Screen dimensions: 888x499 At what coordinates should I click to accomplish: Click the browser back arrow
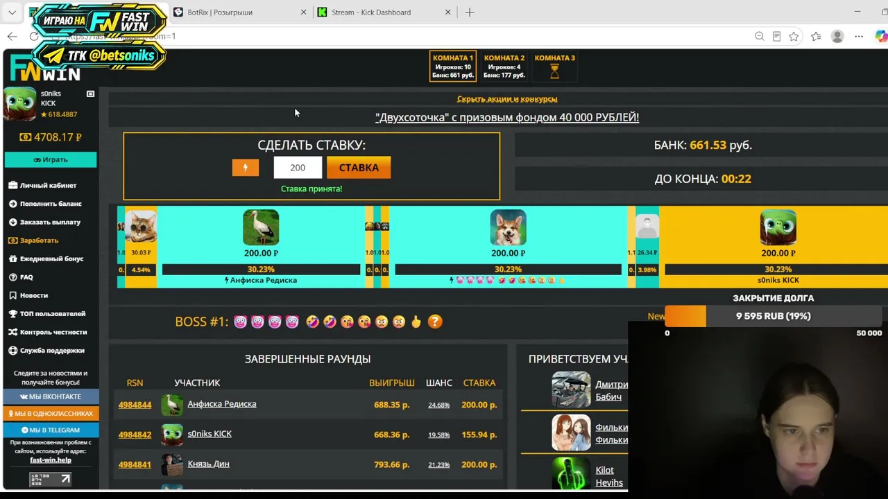[12, 36]
